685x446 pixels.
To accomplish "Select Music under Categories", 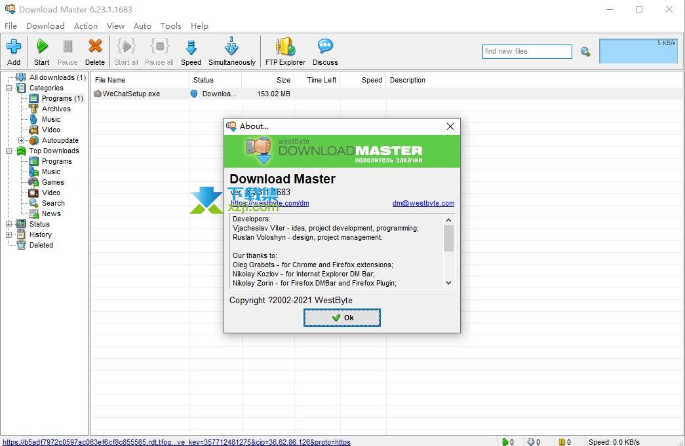I will click(51, 119).
